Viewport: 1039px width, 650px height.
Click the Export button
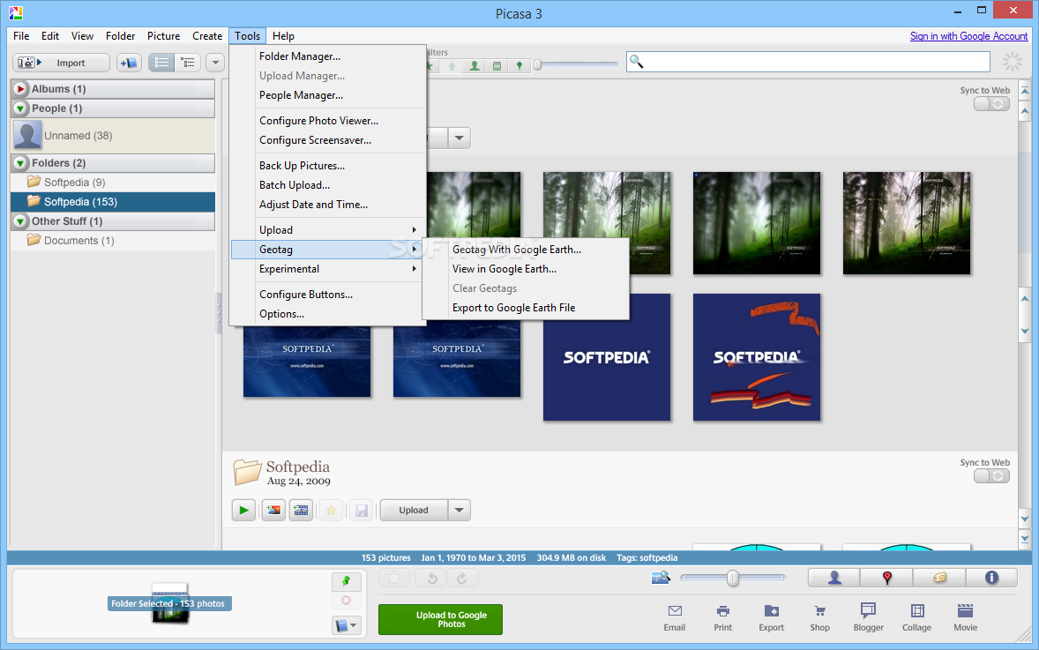tap(771, 617)
